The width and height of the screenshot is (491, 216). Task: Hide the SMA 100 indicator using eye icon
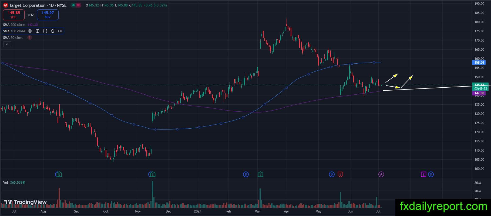pyautogui.click(x=30, y=31)
